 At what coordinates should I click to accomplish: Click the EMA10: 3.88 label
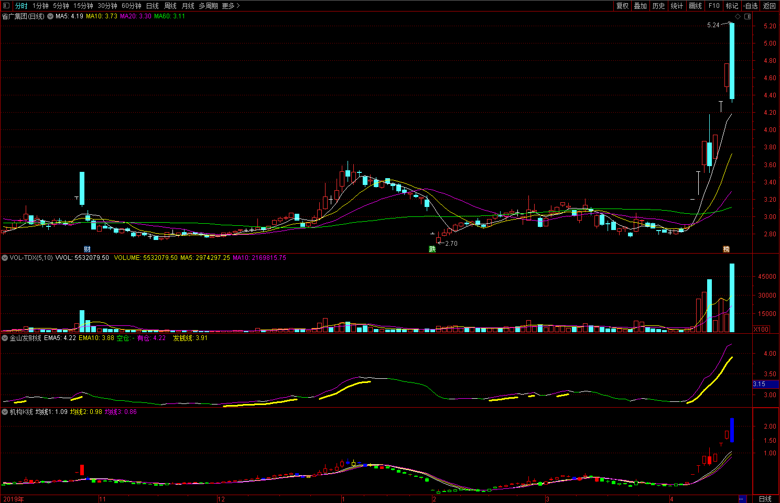click(x=96, y=338)
